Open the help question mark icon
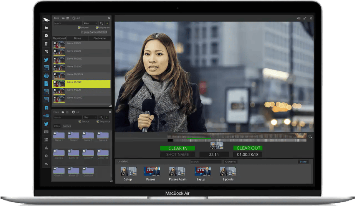355x206 pixels. point(46,156)
